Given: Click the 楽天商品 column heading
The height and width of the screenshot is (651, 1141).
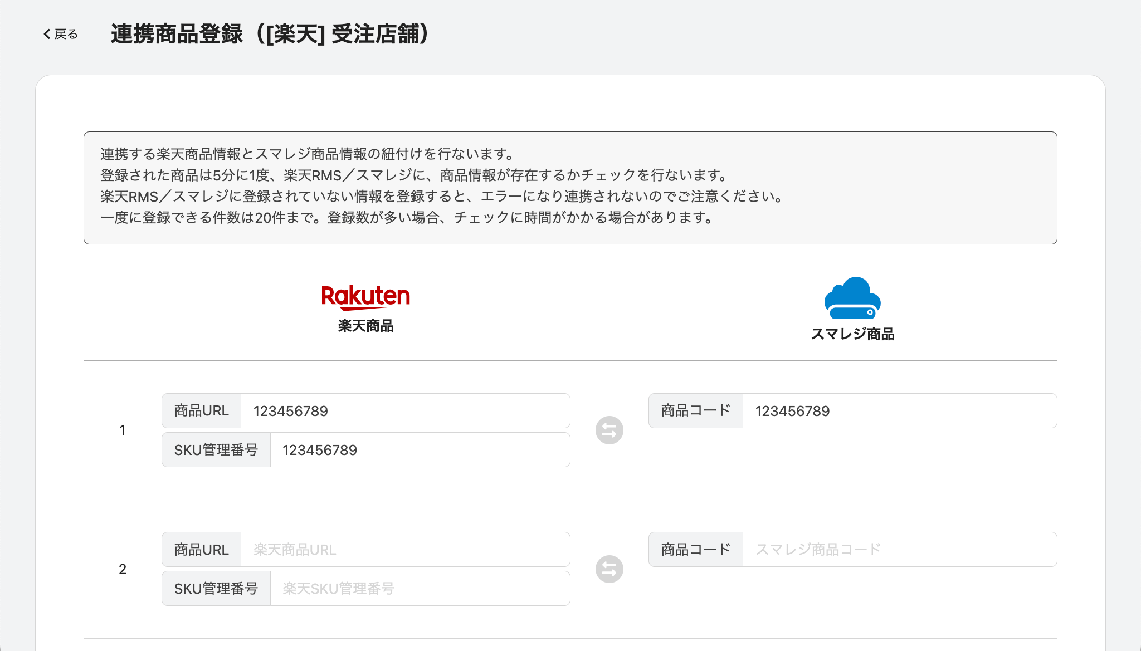Looking at the screenshot, I should point(365,326).
